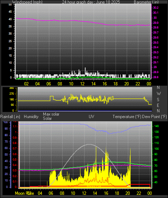Click the 30.2 barometer scale value
The width and height of the screenshot is (168, 198).
[x=156, y=8]
